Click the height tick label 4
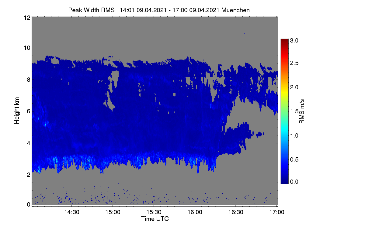Viewport: 365px width, 243px height. [x=28, y=143]
